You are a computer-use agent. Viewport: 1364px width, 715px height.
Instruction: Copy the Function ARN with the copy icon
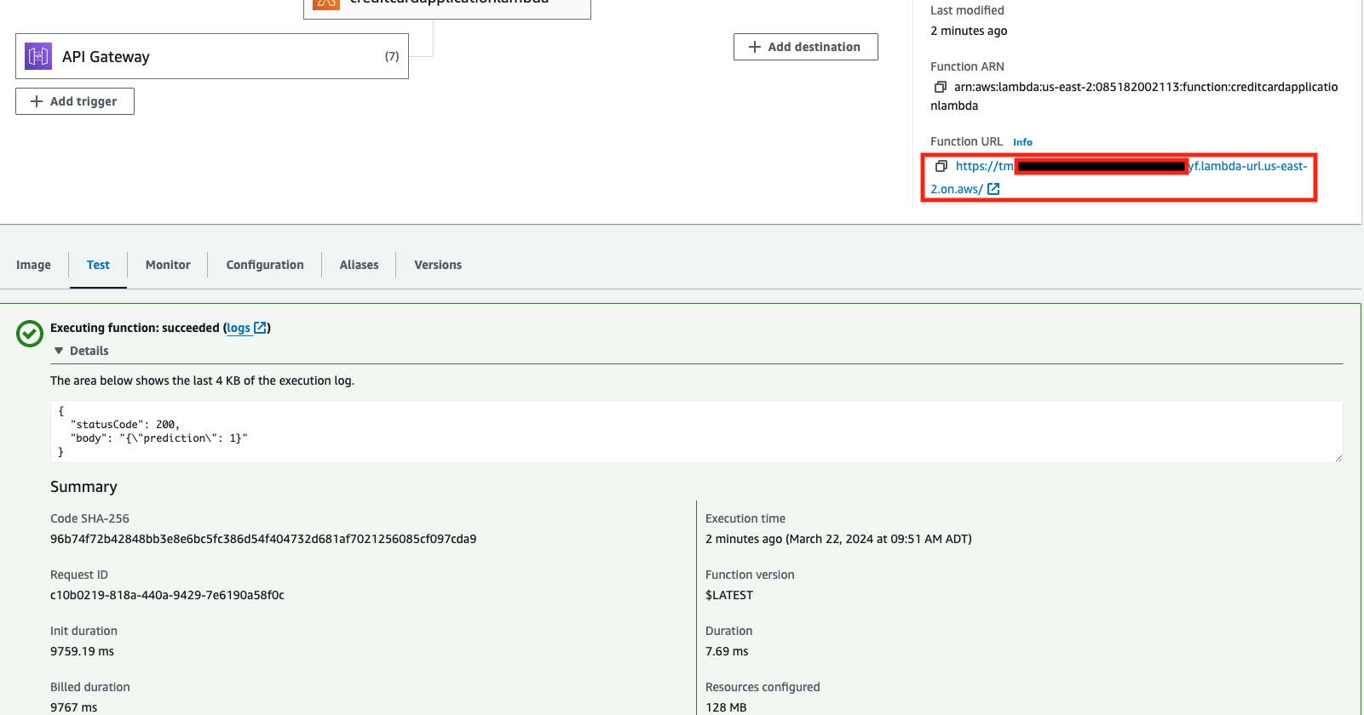pos(941,87)
